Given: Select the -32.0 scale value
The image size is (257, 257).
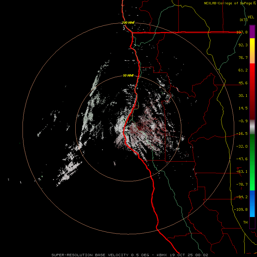Looking at the screenshot, I should (242, 146).
